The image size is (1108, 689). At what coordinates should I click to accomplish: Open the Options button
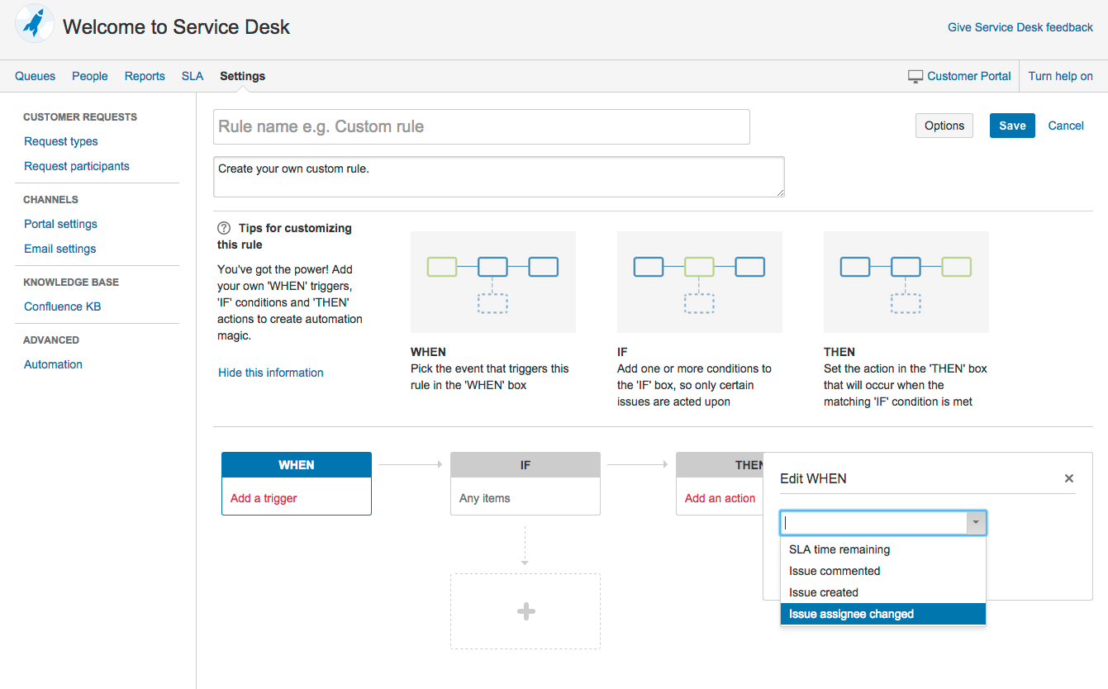[944, 126]
